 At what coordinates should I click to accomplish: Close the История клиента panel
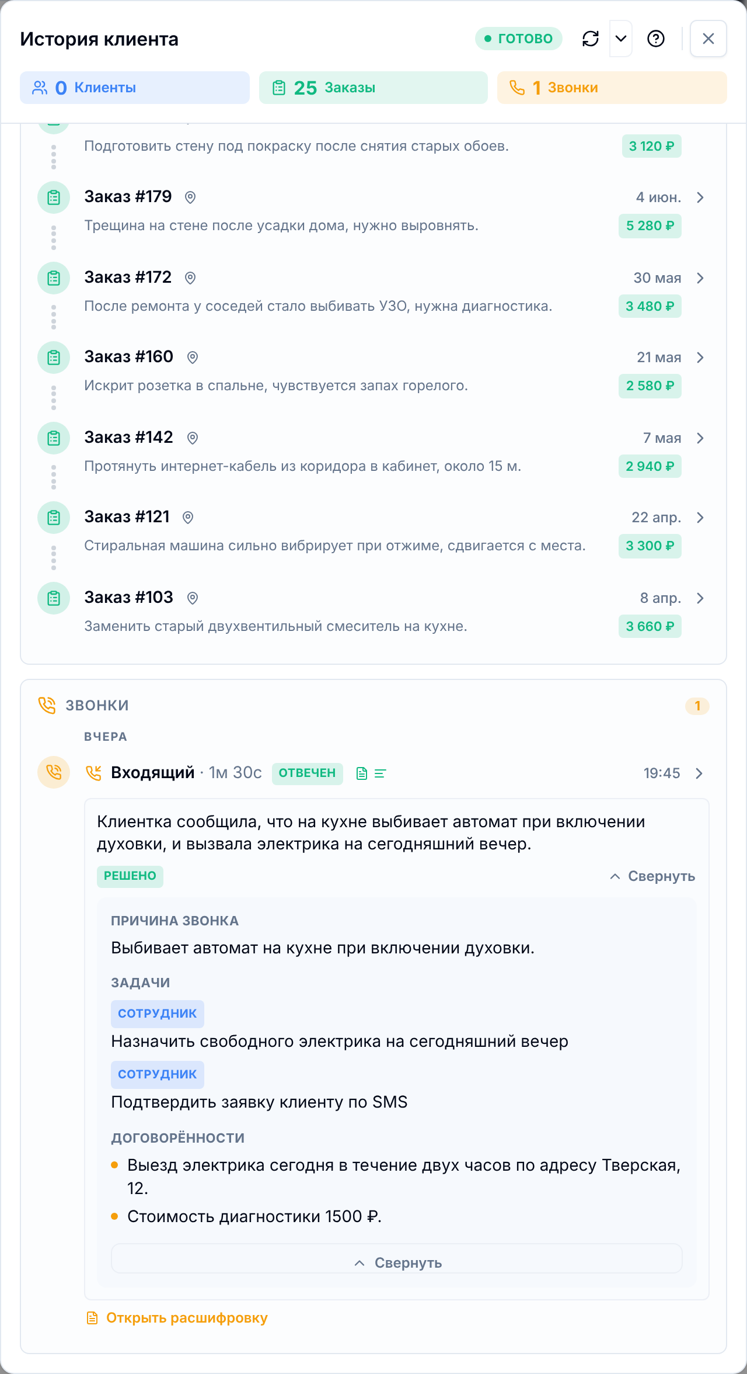click(708, 39)
